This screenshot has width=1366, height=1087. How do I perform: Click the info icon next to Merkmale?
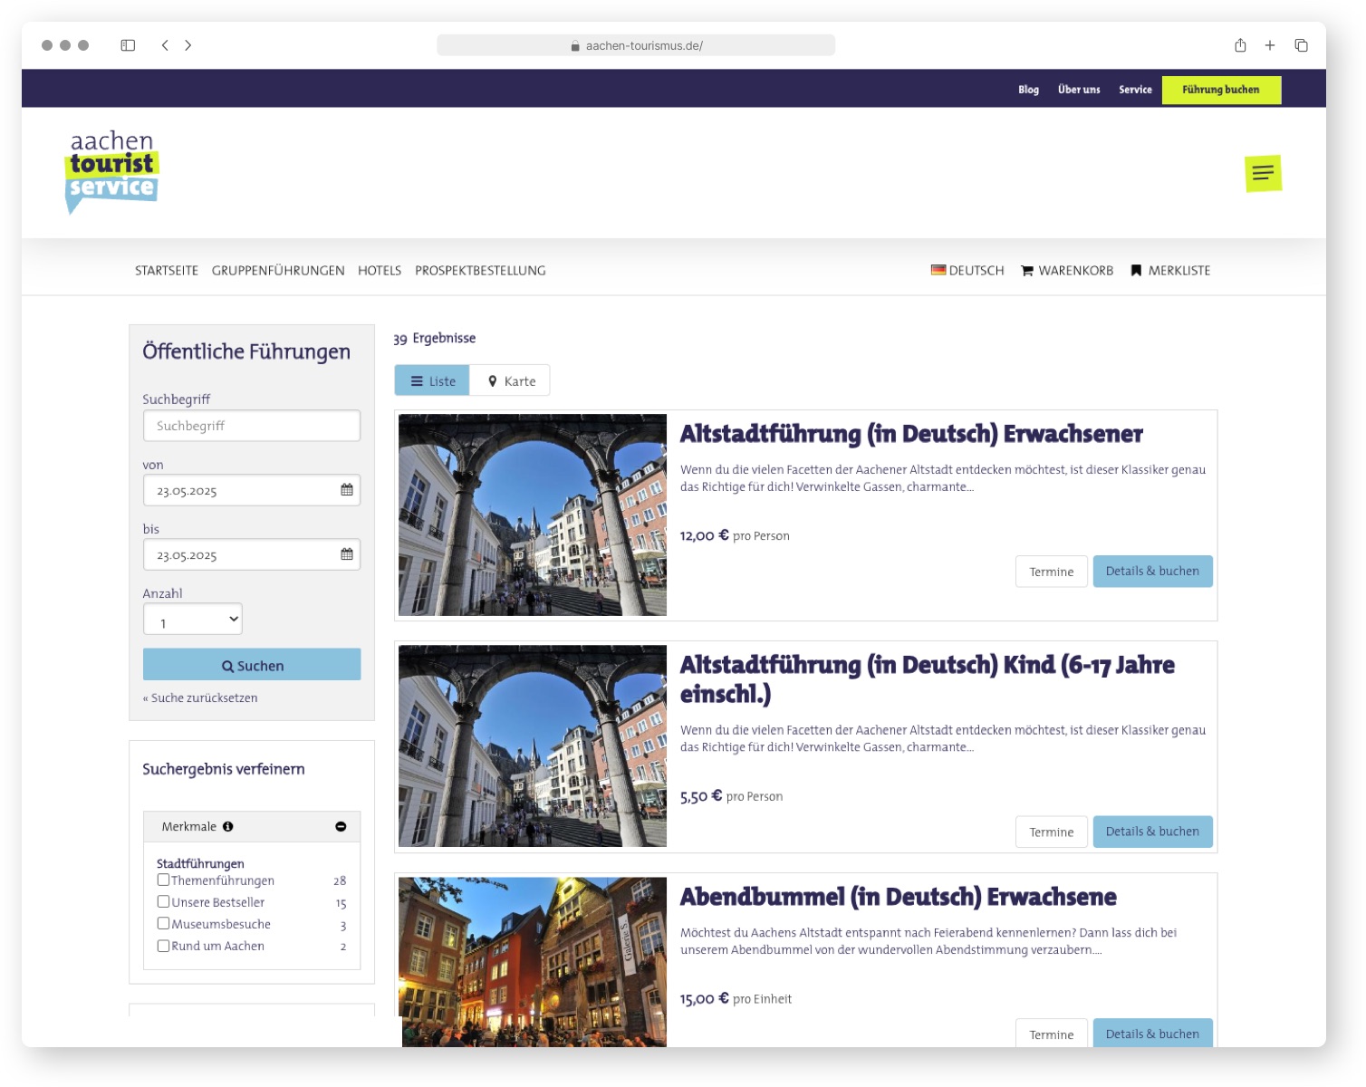coord(228,826)
